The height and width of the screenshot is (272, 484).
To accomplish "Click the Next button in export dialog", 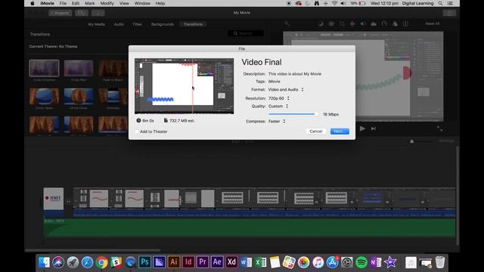I will (x=340, y=131).
